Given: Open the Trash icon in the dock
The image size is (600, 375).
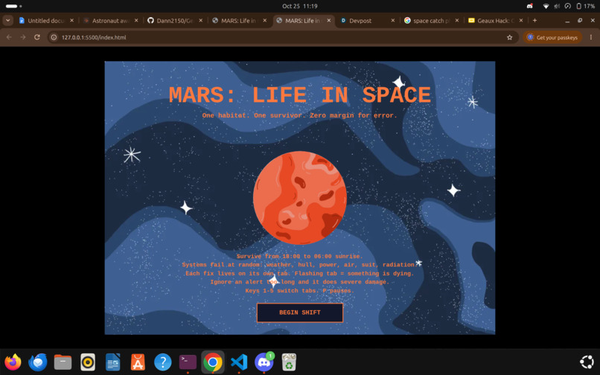Looking at the screenshot, I should tap(289, 362).
